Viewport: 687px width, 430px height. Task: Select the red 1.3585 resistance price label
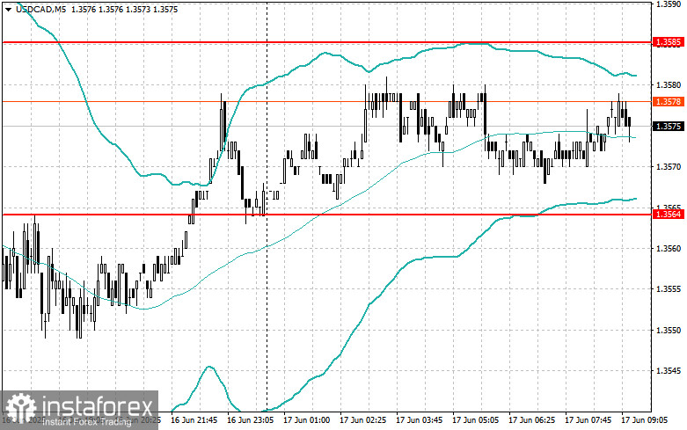pos(669,42)
